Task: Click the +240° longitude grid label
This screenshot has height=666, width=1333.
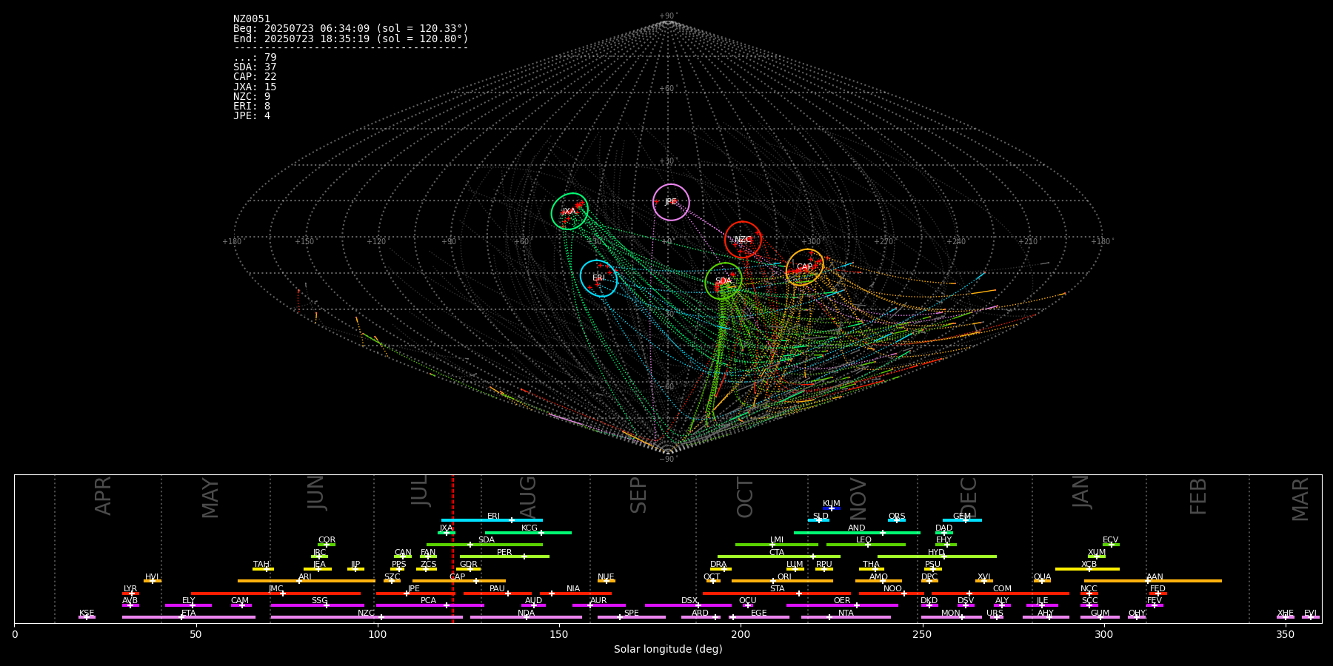Action: tap(956, 242)
